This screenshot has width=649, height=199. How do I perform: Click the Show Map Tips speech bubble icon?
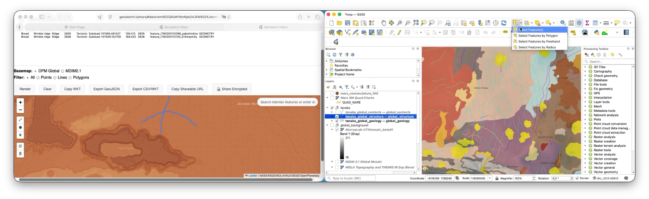click(x=617, y=23)
